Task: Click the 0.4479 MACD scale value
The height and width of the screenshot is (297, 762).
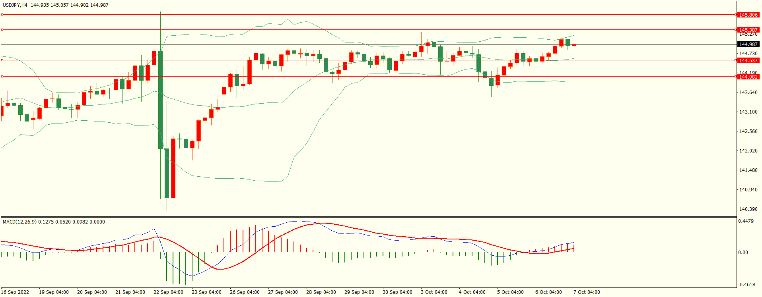Action: coord(746,221)
